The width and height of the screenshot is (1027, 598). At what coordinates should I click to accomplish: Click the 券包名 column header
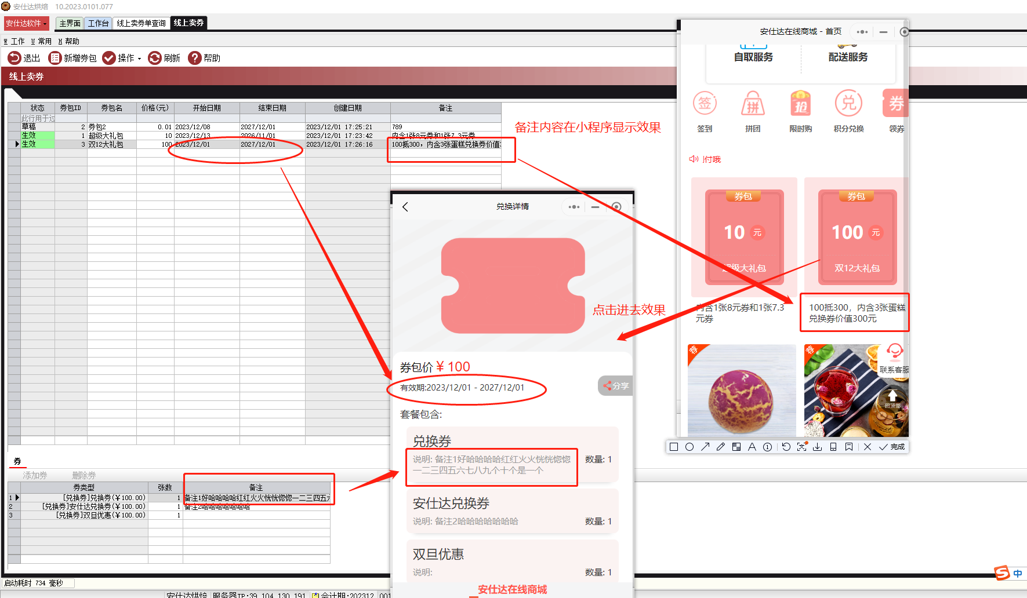coord(112,108)
